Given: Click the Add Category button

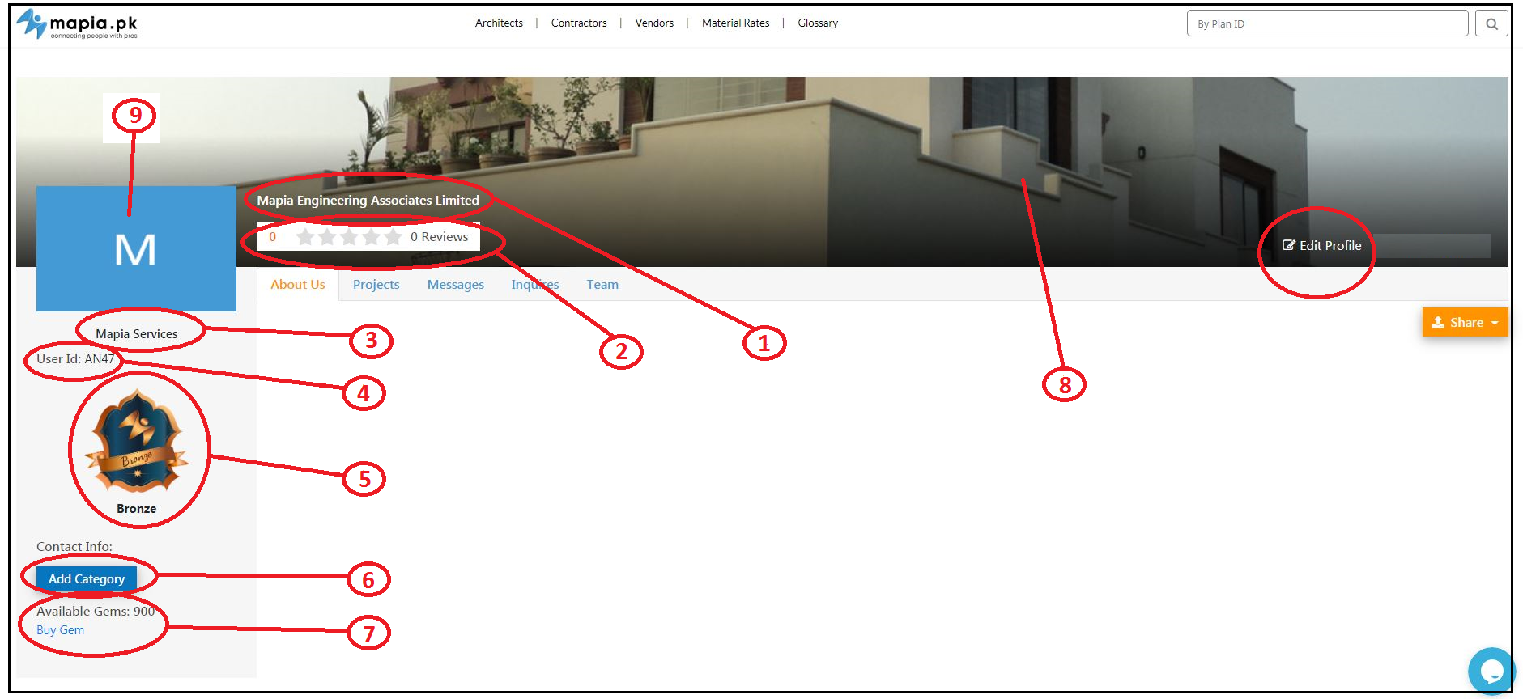Looking at the screenshot, I should 87,578.
